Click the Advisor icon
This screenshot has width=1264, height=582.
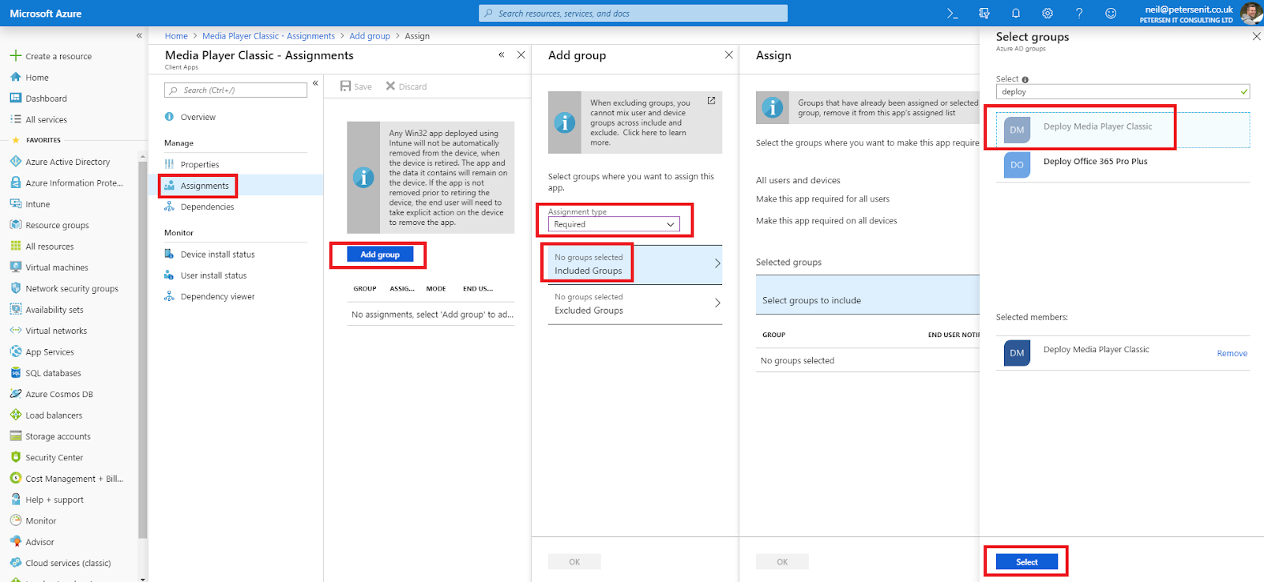point(16,542)
